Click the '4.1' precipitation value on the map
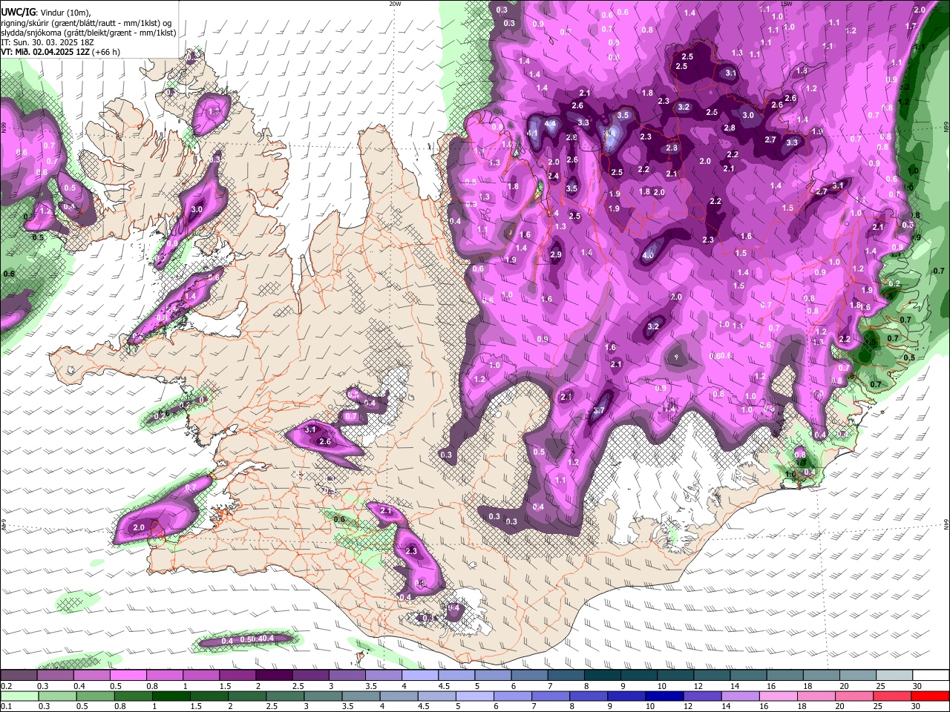The width and height of the screenshot is (950, 712). 532,133
